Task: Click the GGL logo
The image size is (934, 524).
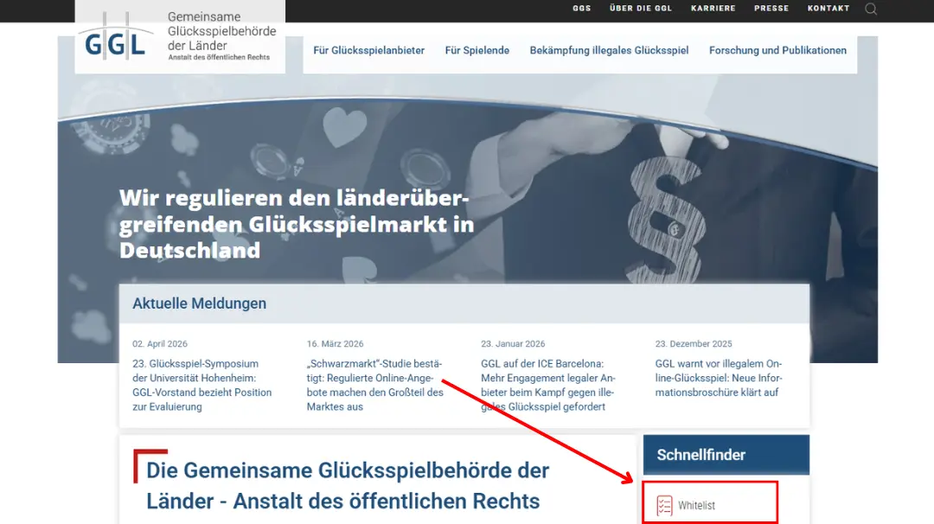Action: coord(116,37)
